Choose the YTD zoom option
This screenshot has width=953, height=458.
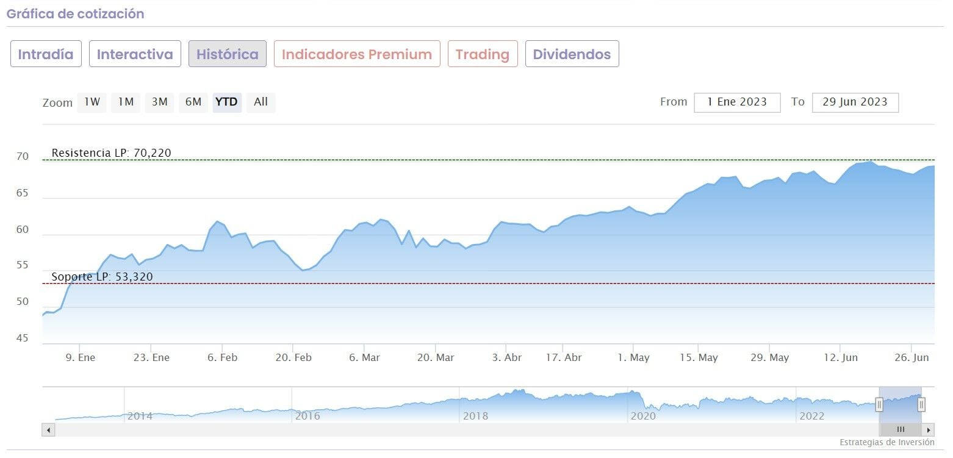click(x=227, y=102)
